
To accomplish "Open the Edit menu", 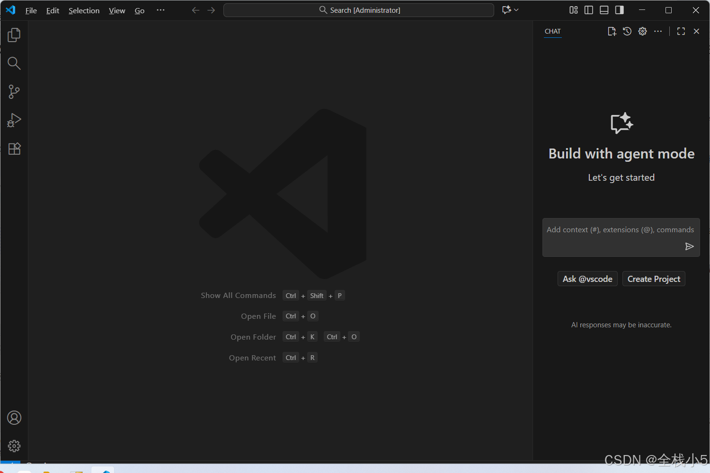I will tap(53, 10).
